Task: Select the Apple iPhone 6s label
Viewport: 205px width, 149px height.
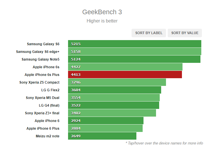Action: 46,67
